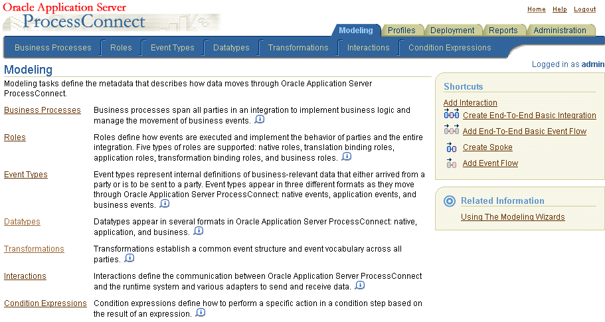Open the Transformations link in the list
Viewport: 605px width, 322px height.
tap(34, 249)
